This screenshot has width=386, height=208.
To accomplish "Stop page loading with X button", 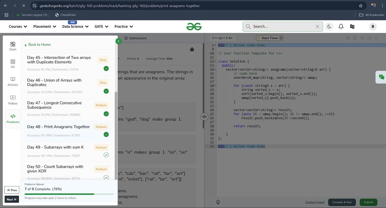I will (x=24, y=6).
